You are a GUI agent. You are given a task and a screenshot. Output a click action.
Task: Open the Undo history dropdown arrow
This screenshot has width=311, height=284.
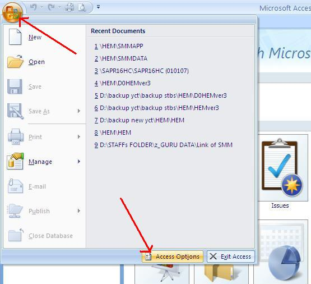42,7
